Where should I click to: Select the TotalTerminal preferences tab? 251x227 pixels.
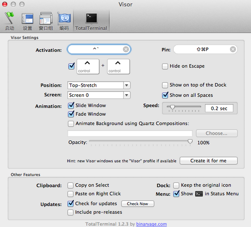pyautogui.click(x=91, y=21)
